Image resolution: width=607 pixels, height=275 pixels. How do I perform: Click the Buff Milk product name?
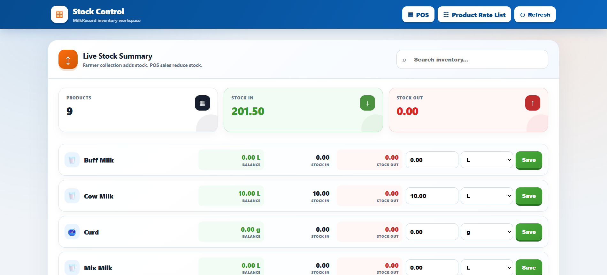pyautogui.click(x=99, y=160)
